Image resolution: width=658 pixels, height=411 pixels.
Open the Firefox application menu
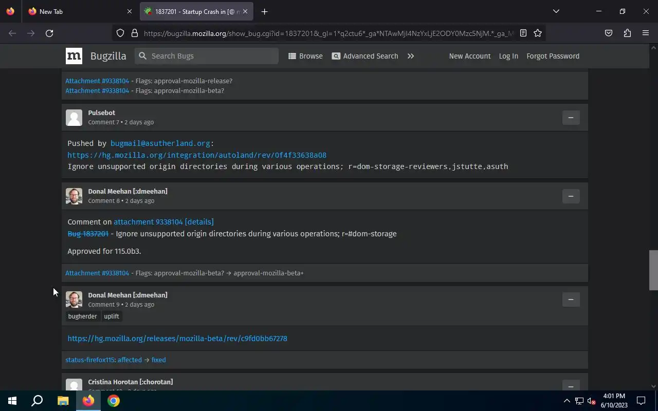click(646, 33)
